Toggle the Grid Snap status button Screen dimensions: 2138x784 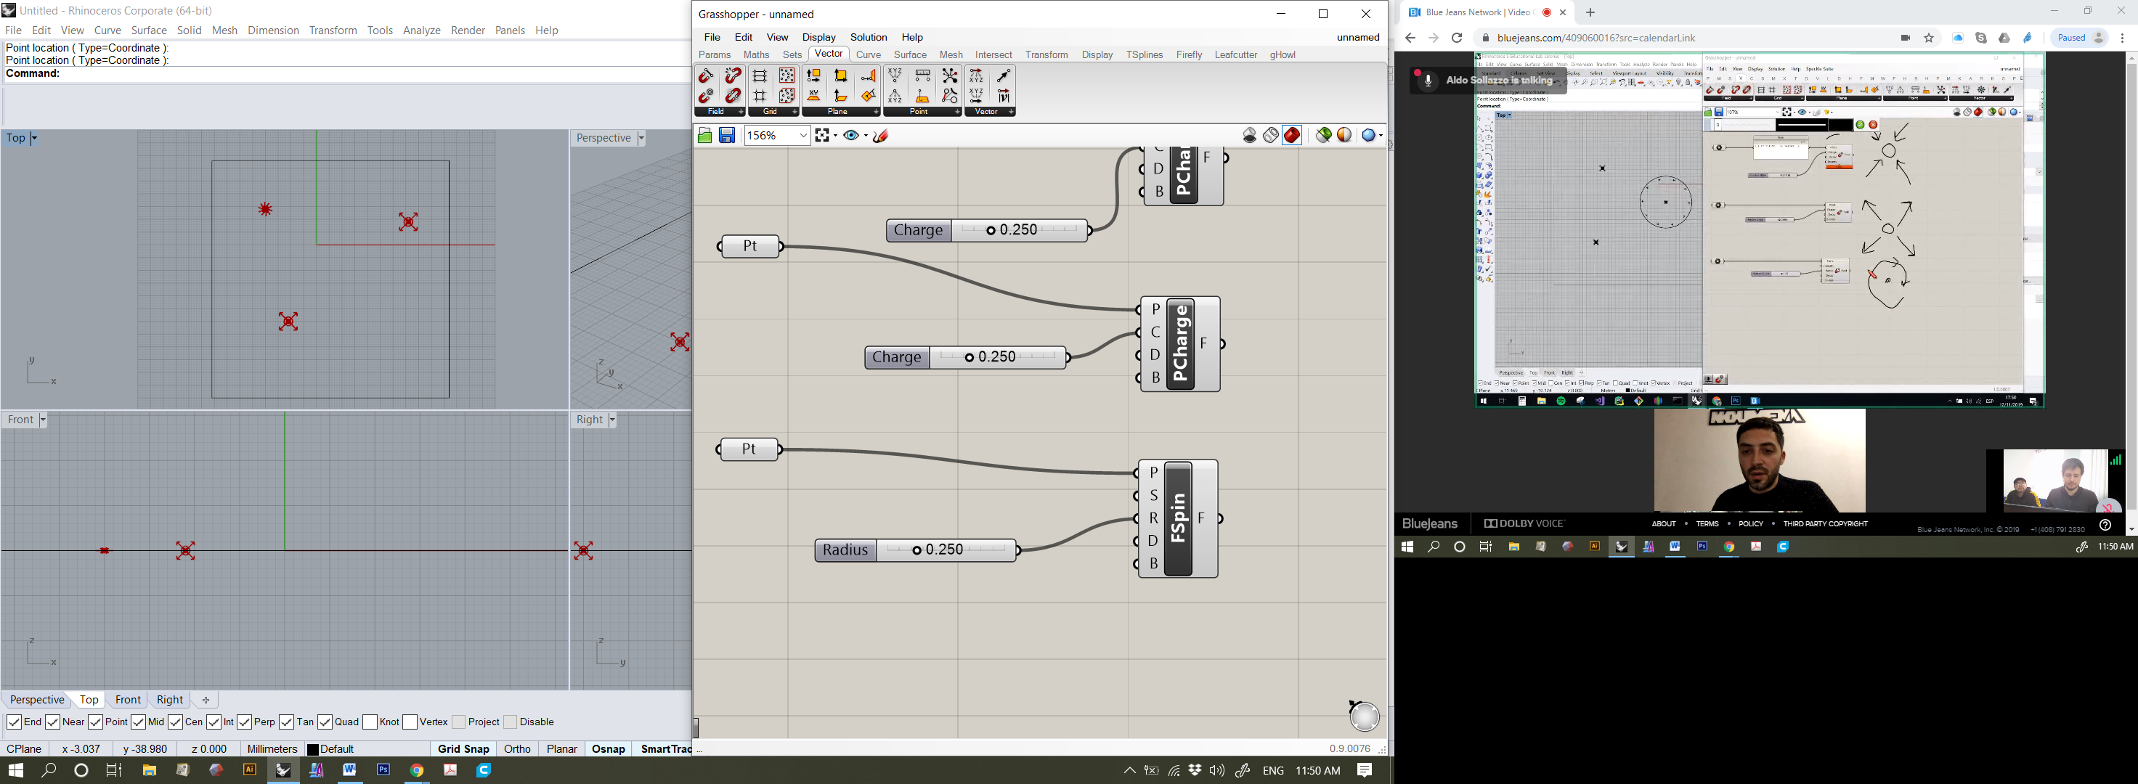point(463,748)
